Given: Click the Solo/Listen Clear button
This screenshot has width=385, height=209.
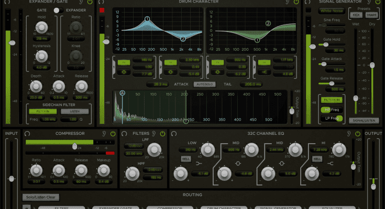Looking at the screenshot, I should coord(41,197).
